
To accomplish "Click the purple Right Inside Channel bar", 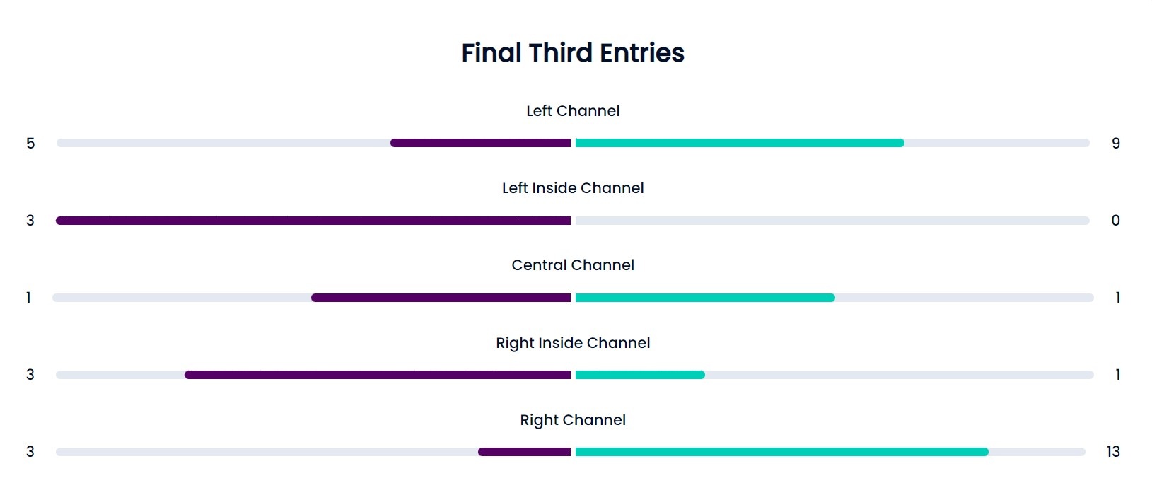I will pyautogui.click(x=378, y=375).
